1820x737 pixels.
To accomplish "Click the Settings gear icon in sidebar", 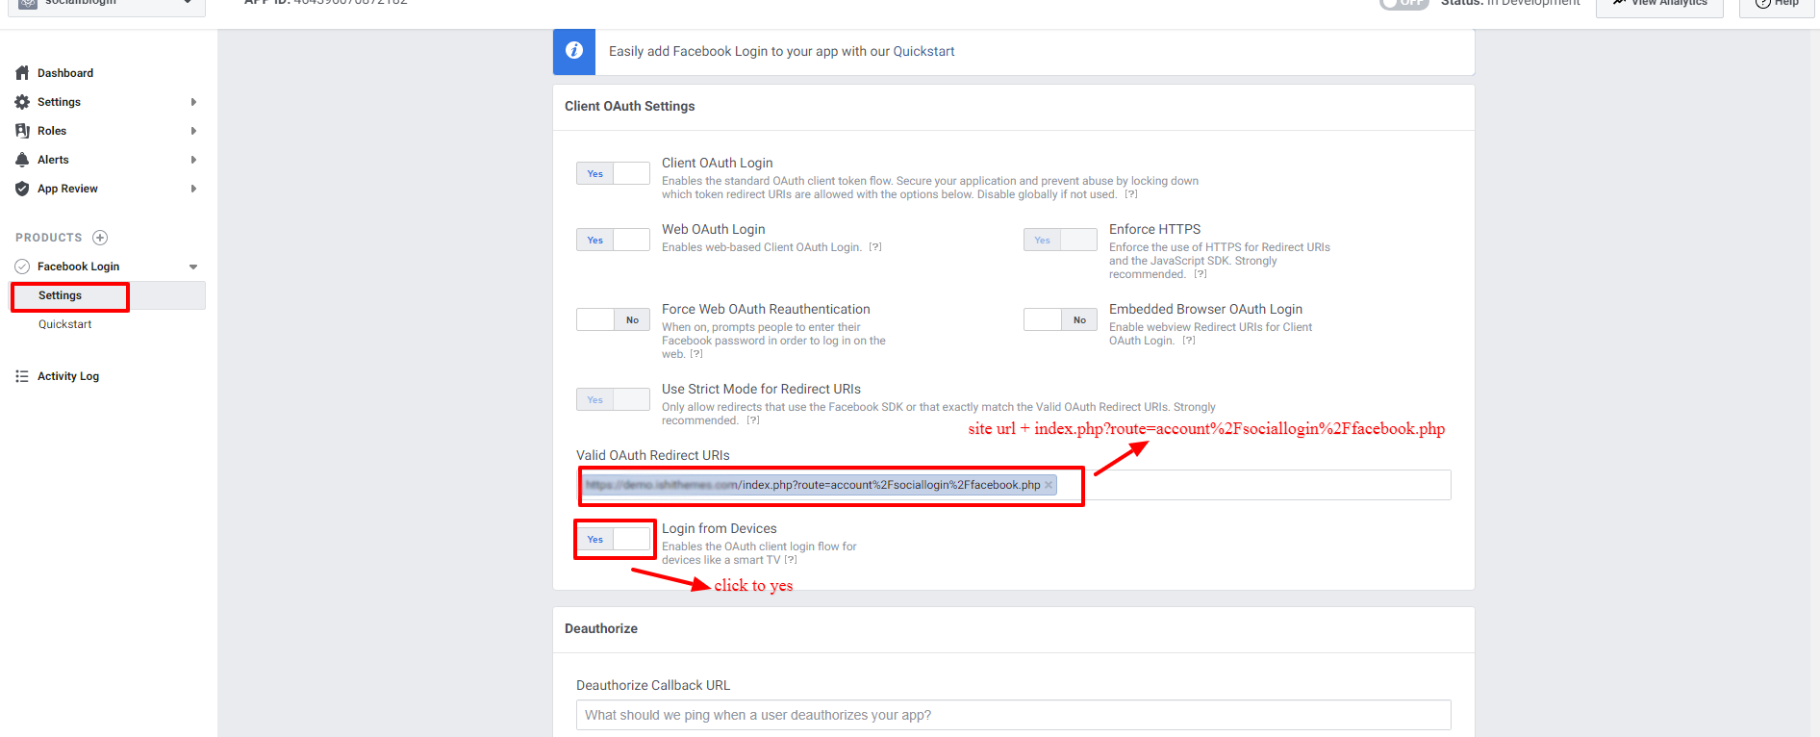I will [22, 102].
